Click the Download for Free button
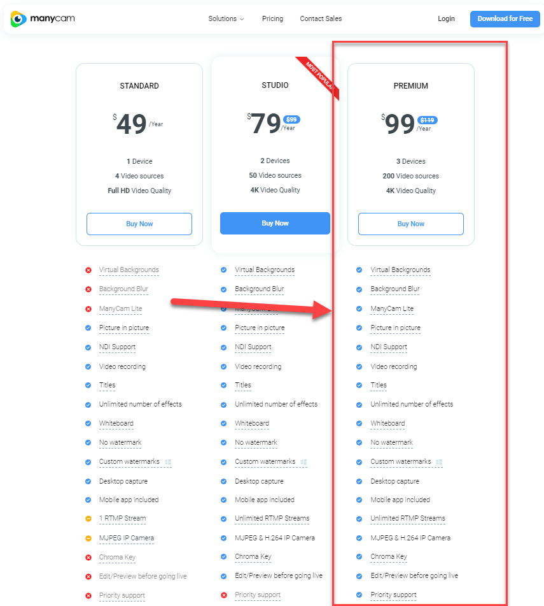This screenshot has height=606, width=544. pyautogui.click(x=505, y=18)
